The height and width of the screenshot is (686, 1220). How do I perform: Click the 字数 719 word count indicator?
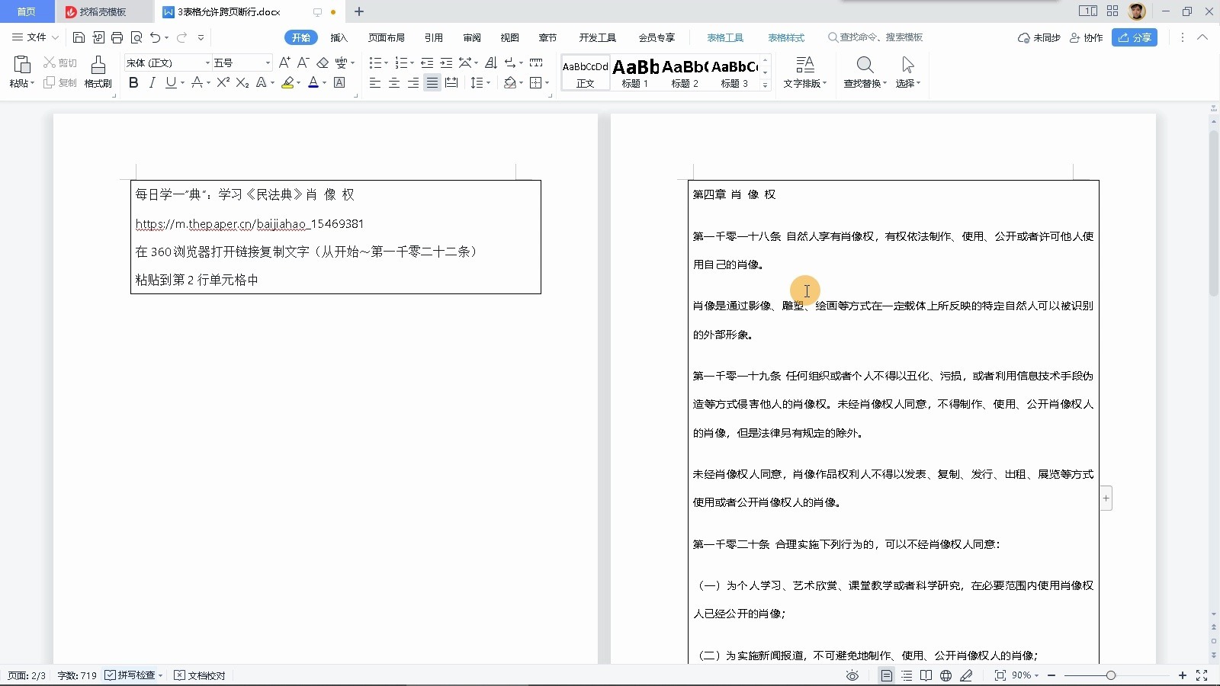point(75,675)
